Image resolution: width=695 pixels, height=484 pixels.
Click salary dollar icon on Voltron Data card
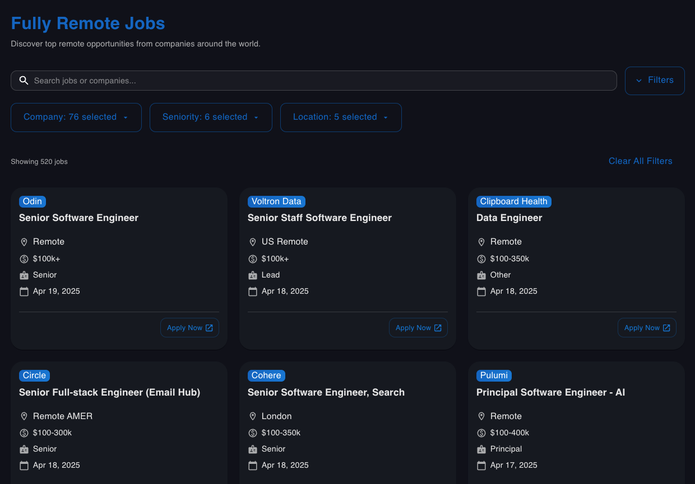[x=253, y=259]
